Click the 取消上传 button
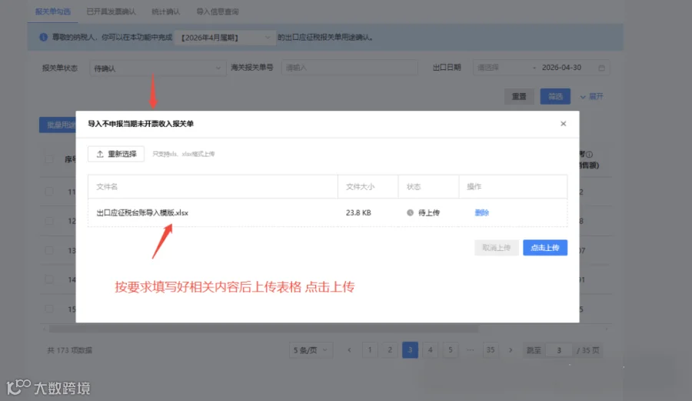The width and height of the screenshot is (692, 401). [497, 248]
